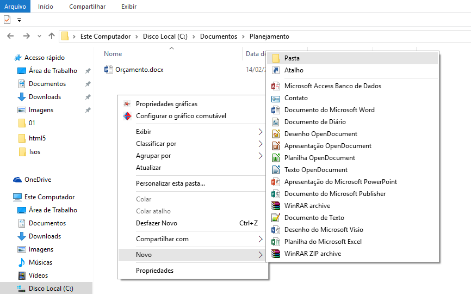The width and height of the screenshot is (471, 294).
Task: Choose Configurar o gráfico comutável
Action: (x=193, y=116)
